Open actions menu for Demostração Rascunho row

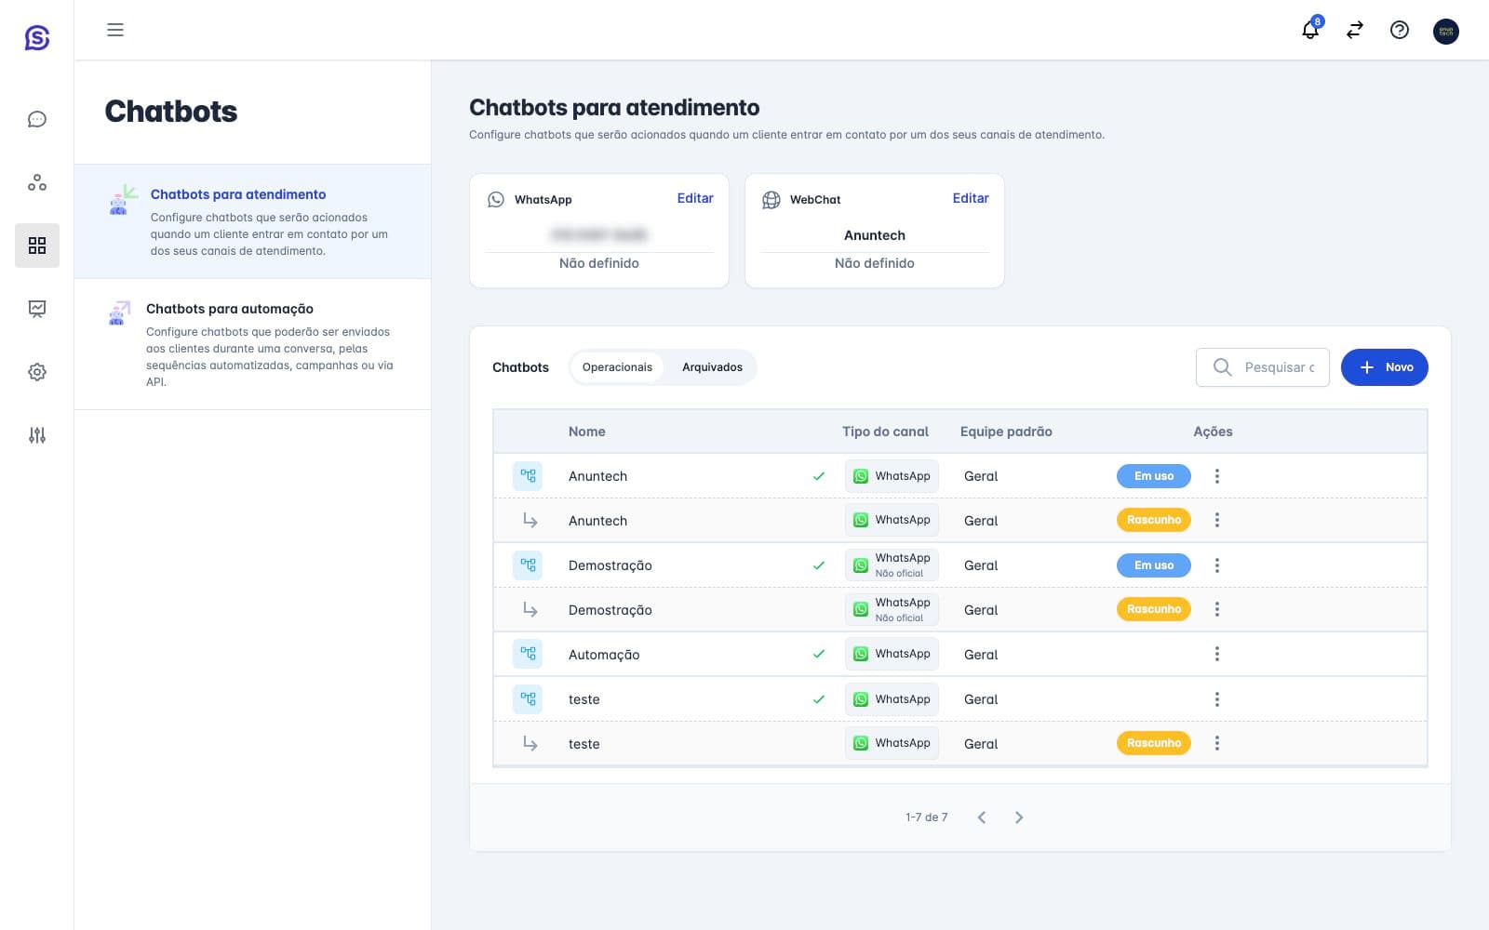[x=1216, y=610]
